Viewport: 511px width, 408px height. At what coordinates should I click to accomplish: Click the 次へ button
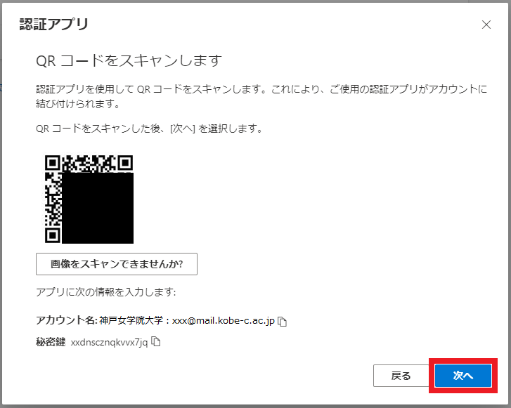[x=463, y=376]
